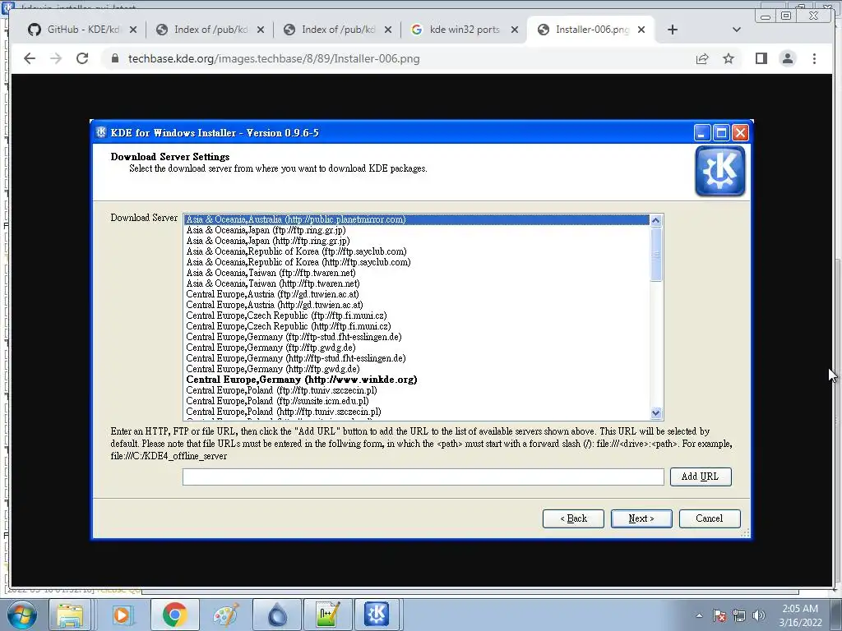Select Taiwan http://ftp.twaren.net server

416,283
